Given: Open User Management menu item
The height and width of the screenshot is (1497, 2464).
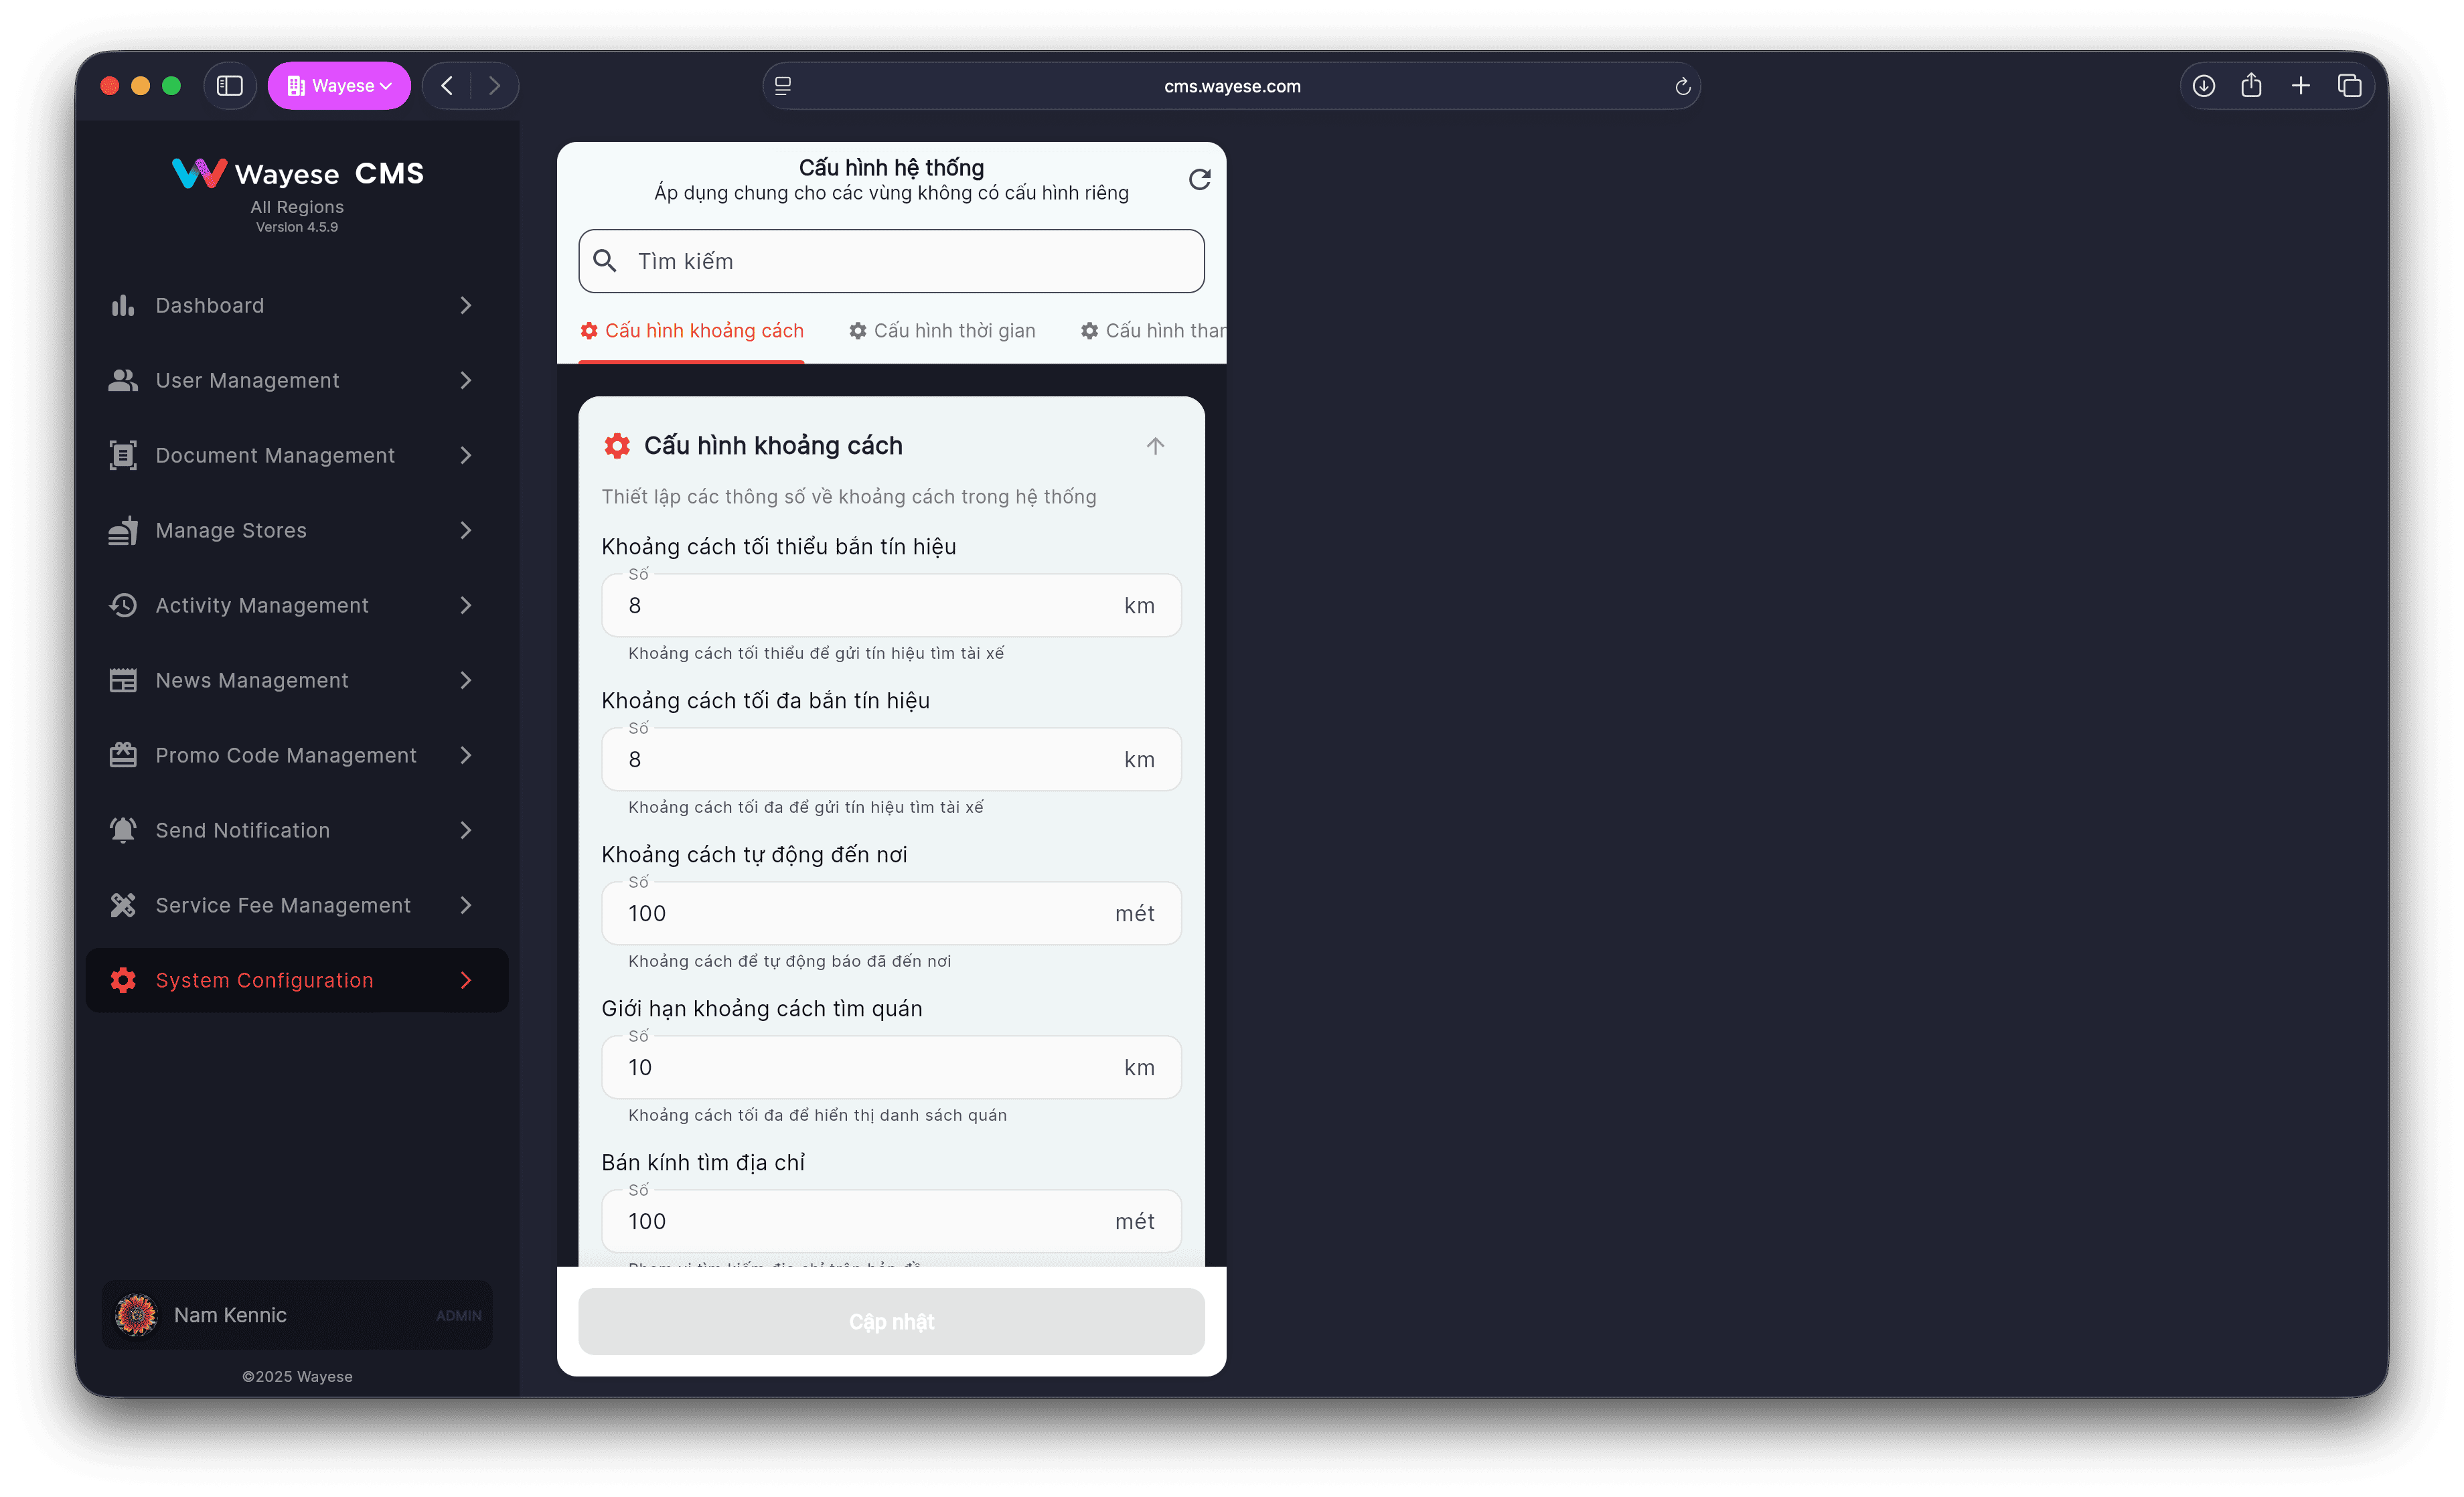Looking at the screenshot, I should point(297,380).
